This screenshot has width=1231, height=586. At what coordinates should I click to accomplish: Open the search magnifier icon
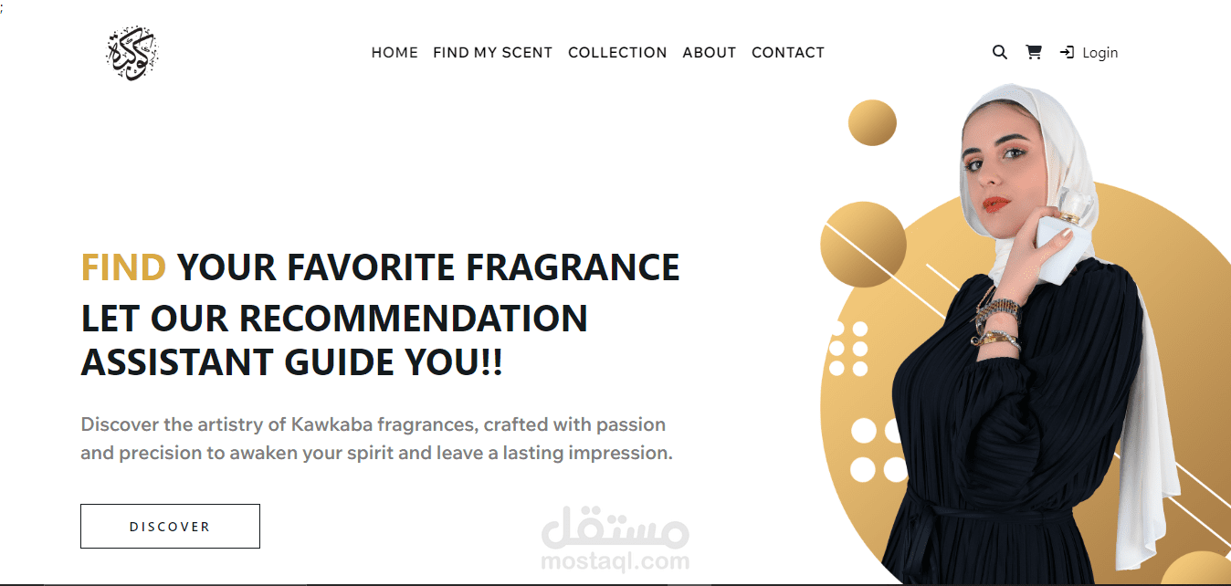click(1000, 53)
